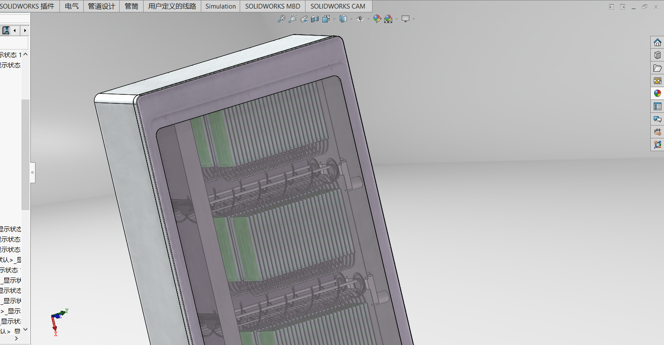Toggle the Appearances, Scenes and Decals pane
Screen dimensions: 664x345
tap(657, 94)
